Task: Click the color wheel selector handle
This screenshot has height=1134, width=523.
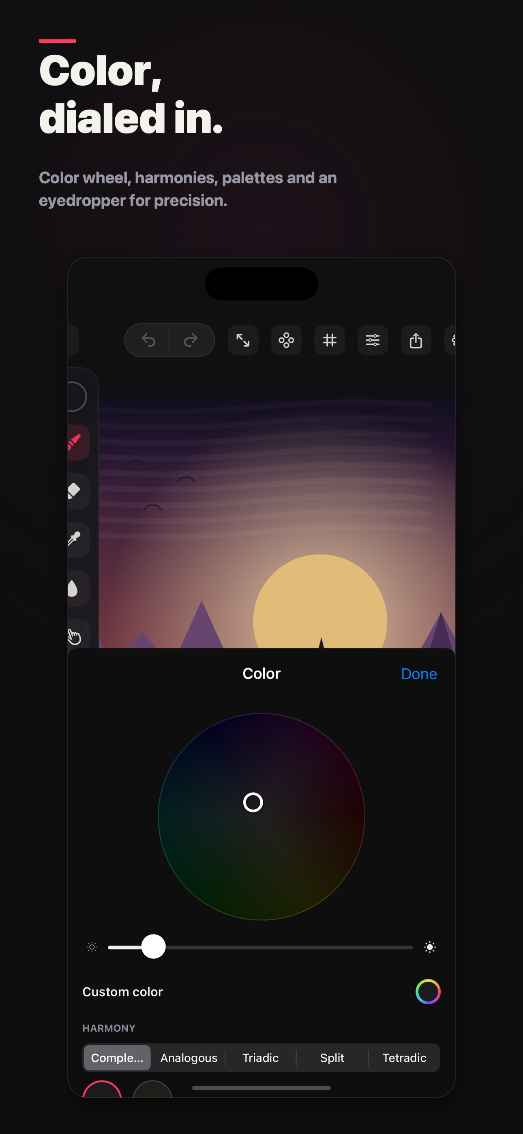Action: [x=253, y=802]
